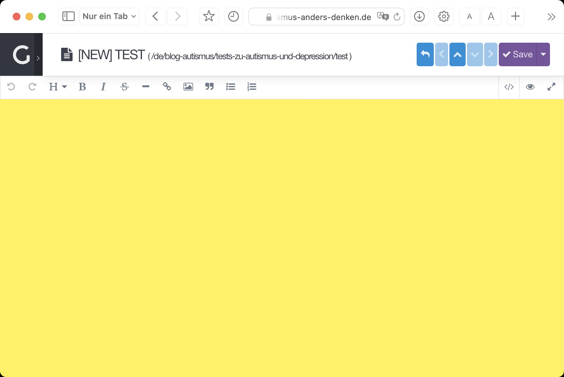
Task: Click the blue Back arrow button
Action: point(425,54)
